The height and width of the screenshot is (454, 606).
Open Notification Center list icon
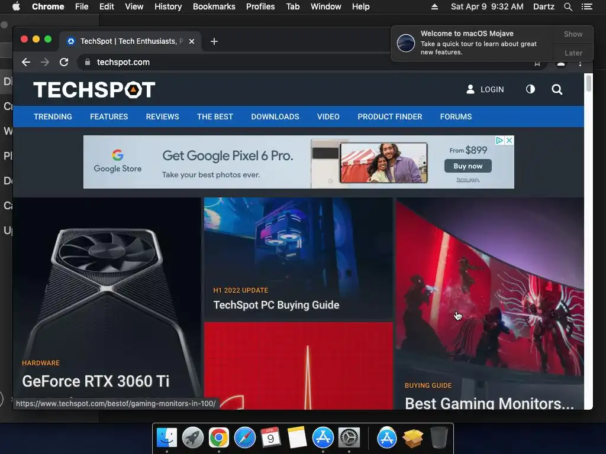click(x=587, y=7)
